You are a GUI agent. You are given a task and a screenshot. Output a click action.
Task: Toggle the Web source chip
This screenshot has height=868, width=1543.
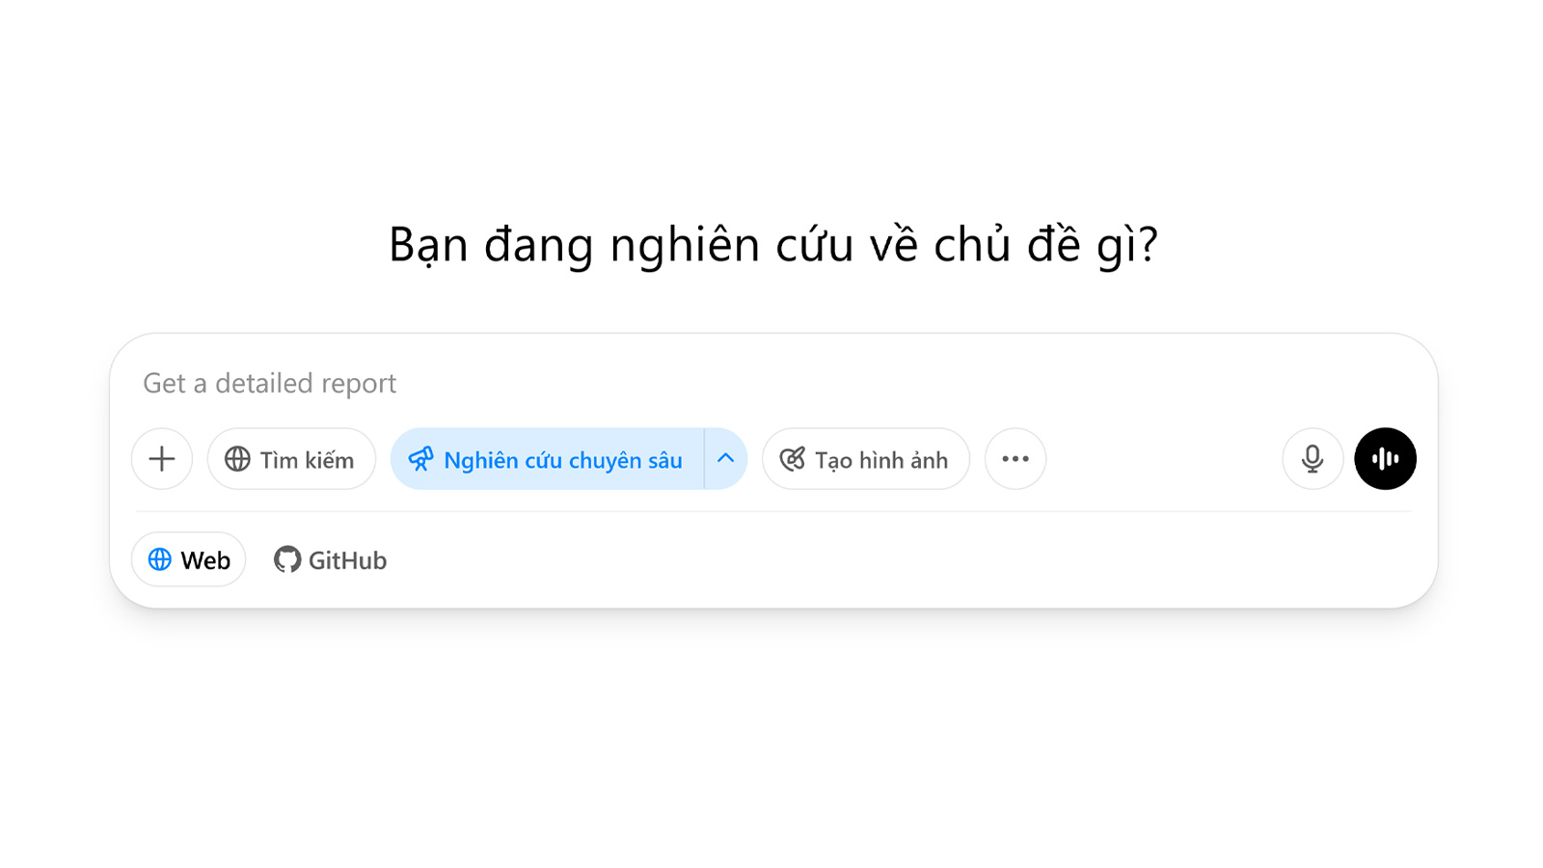pos(189,559)
